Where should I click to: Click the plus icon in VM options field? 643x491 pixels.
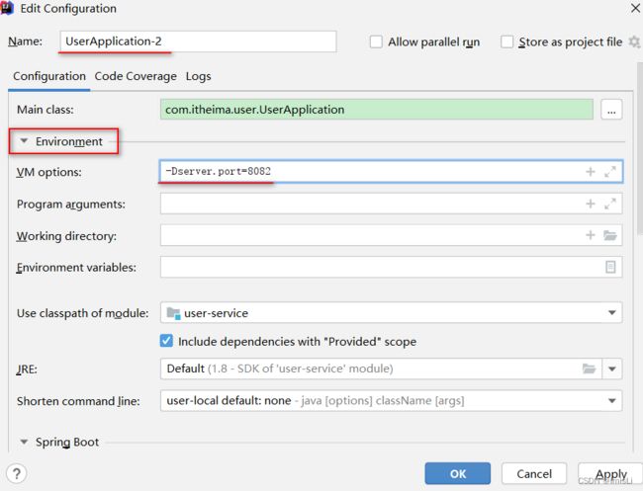591,172
